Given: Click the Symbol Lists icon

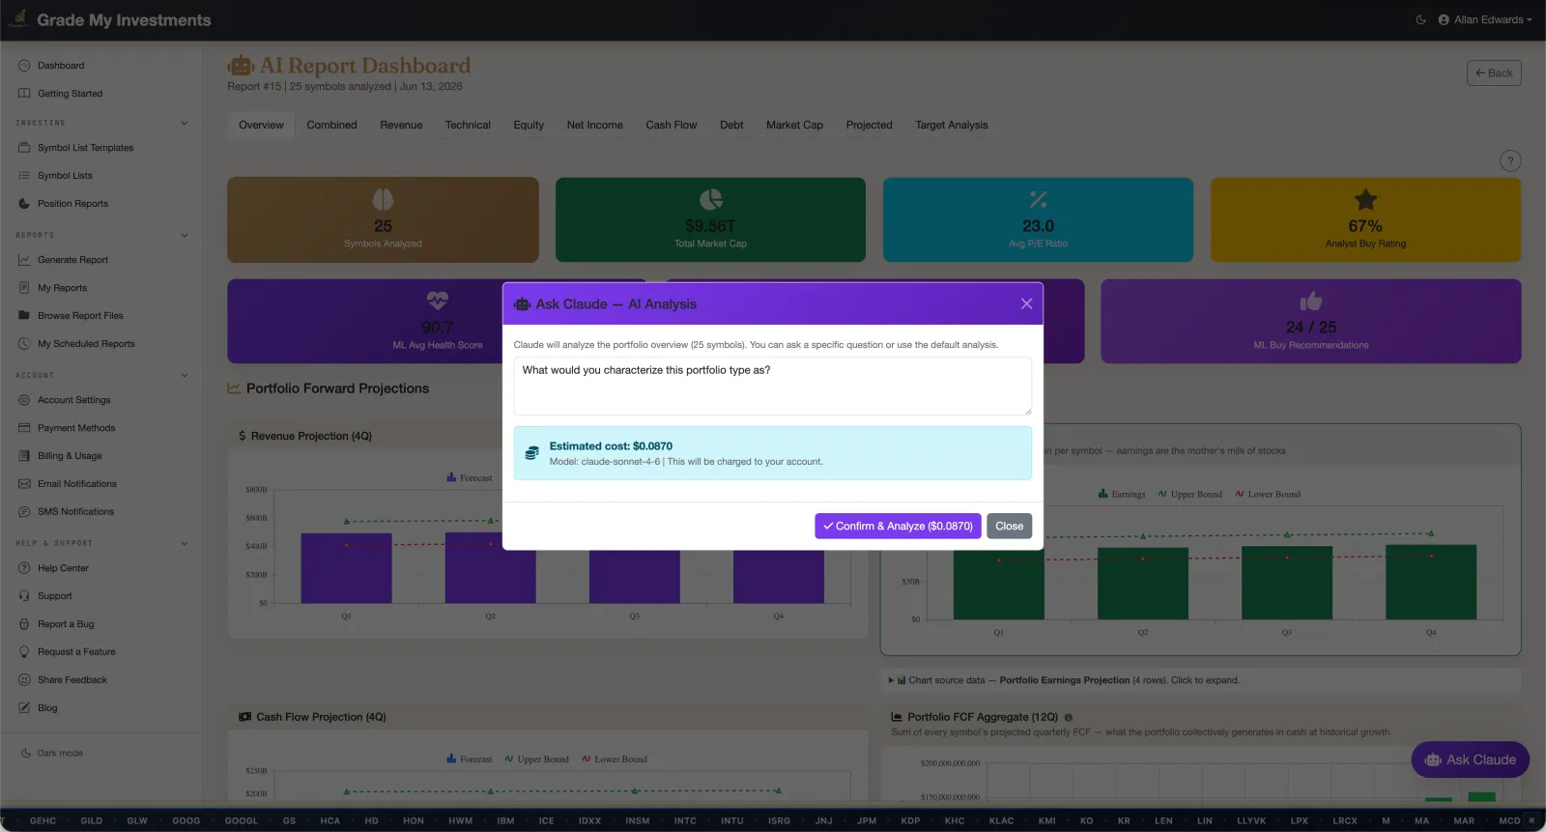Looking at the screenshot, I should point(24,176).
